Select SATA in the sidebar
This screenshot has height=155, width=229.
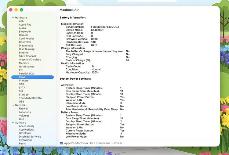tap(22, 88)
